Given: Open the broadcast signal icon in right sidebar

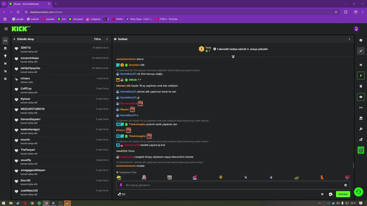Looking at the screenshot, I should pos(361,108).
